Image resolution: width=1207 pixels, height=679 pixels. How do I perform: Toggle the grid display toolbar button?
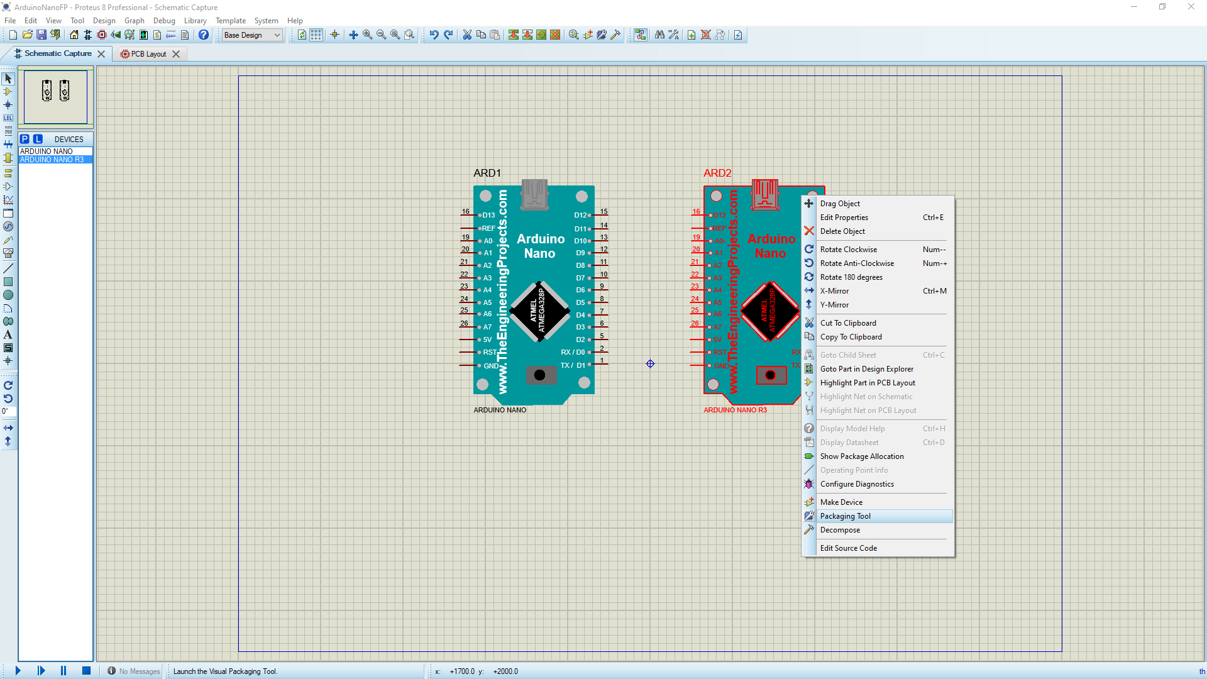click(x=316, y=35)
